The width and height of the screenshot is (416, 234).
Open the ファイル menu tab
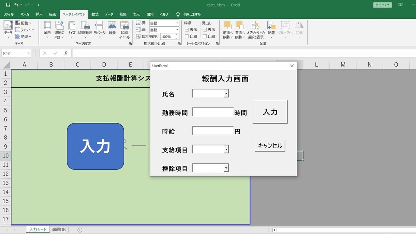(9, 14)
